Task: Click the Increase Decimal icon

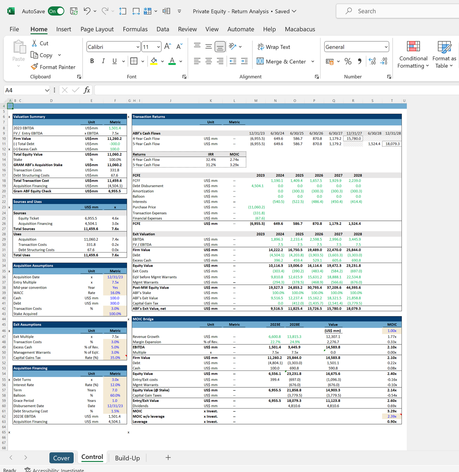Action: pos(372,61)
